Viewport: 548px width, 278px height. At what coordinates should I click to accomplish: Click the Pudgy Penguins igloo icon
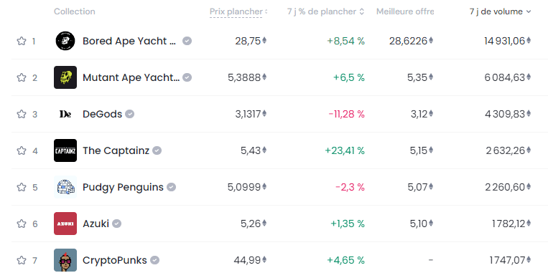pos(65,187)
